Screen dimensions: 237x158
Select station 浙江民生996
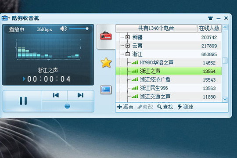coord(169,88)
